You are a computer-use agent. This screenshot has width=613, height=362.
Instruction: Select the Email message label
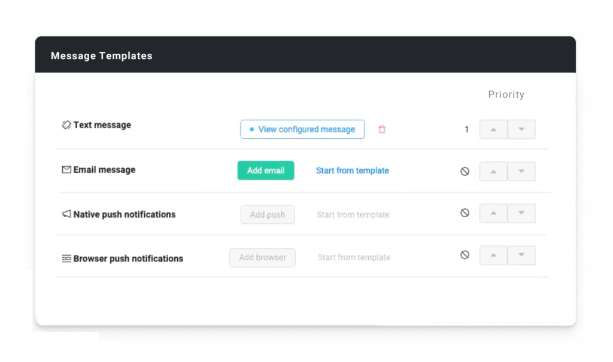click(x=104, y=170)
